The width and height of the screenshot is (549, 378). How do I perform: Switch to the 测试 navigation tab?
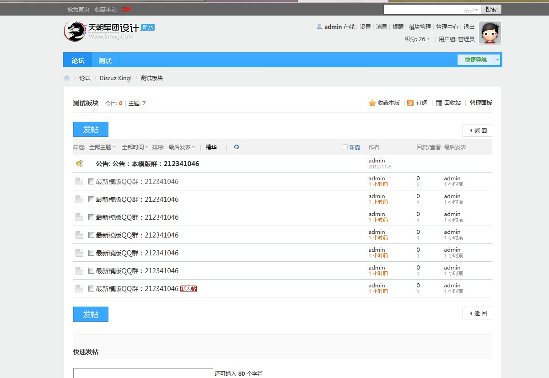(105, 60)
